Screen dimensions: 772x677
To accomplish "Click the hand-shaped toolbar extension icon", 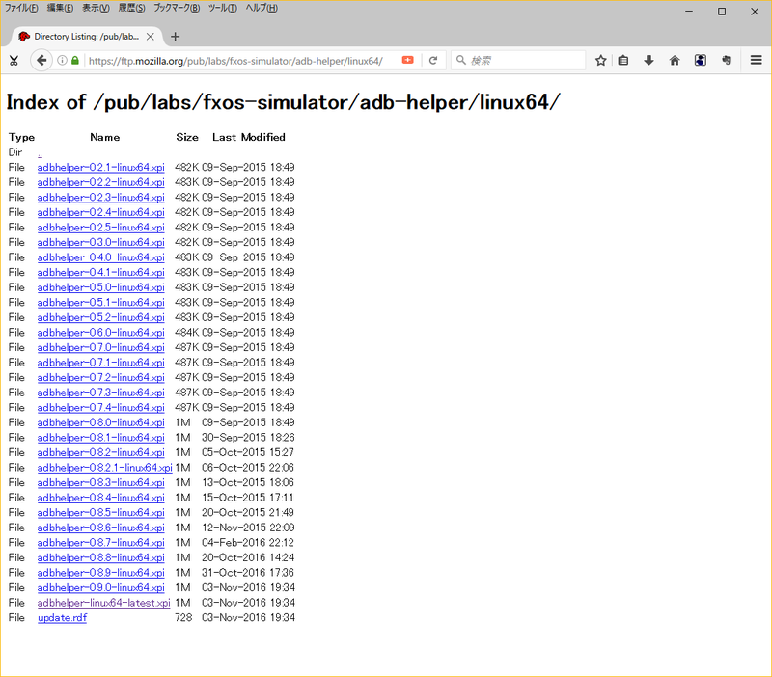I will [727, 61].
